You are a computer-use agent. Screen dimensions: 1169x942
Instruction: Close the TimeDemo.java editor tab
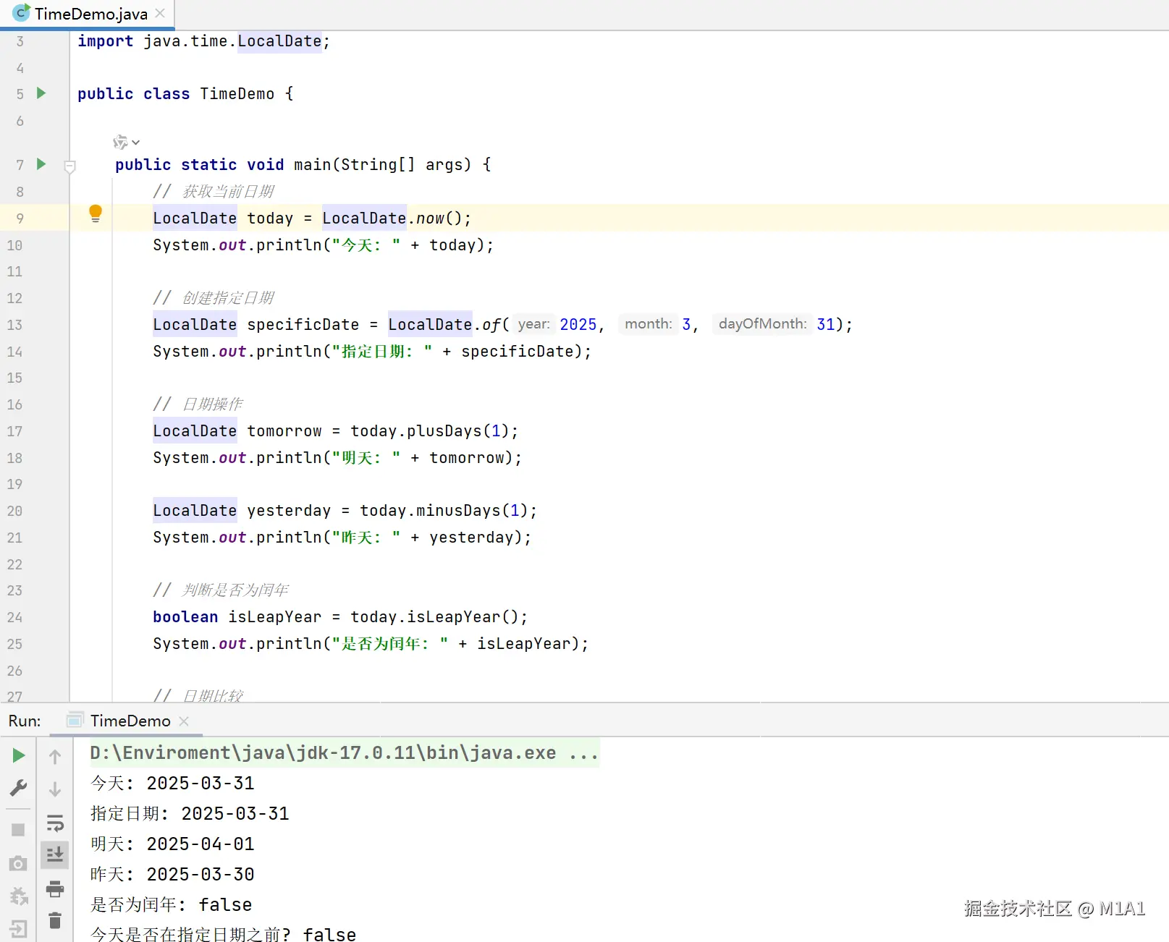161,13
